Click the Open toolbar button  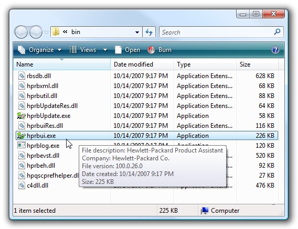(x=127, y=50)
